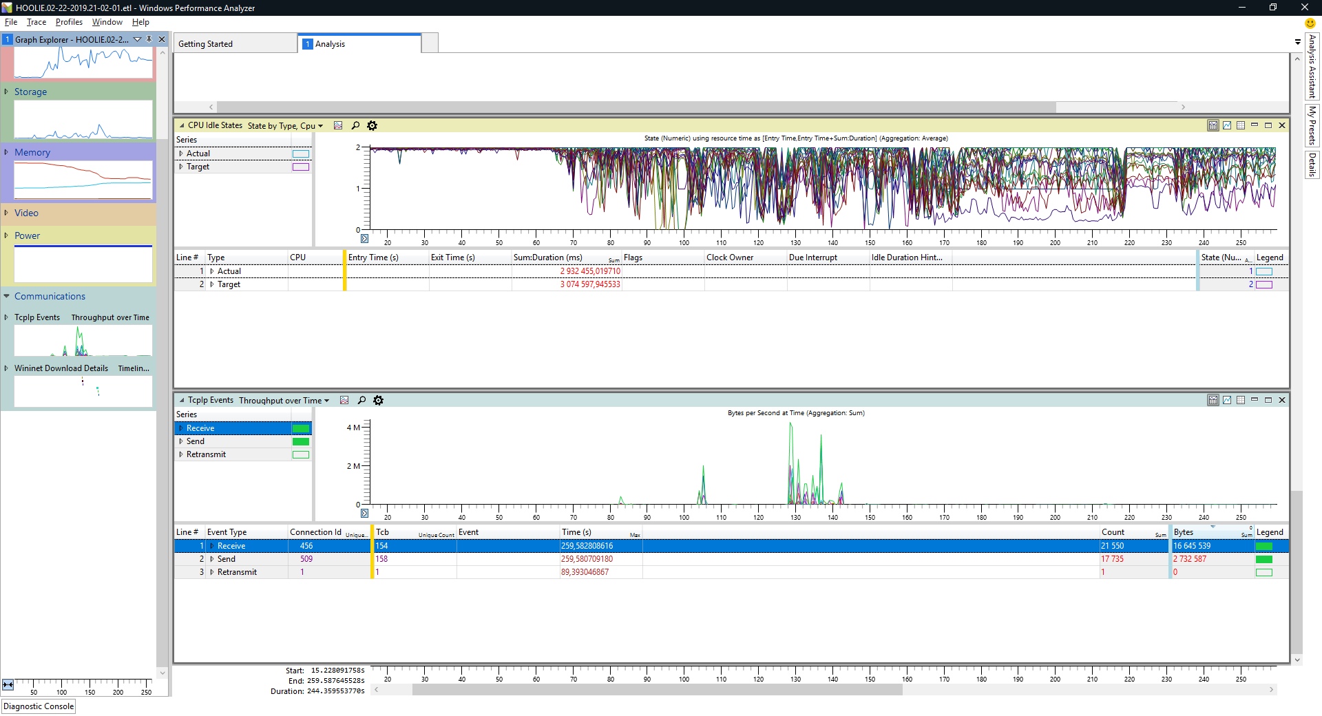Toggle graph and table view in TcpIp Events
Viewport: 1322px width, 716px height.
click(x=1213, y=400)
